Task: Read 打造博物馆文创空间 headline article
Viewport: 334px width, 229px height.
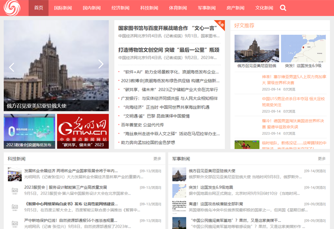Action: (168, 50)
